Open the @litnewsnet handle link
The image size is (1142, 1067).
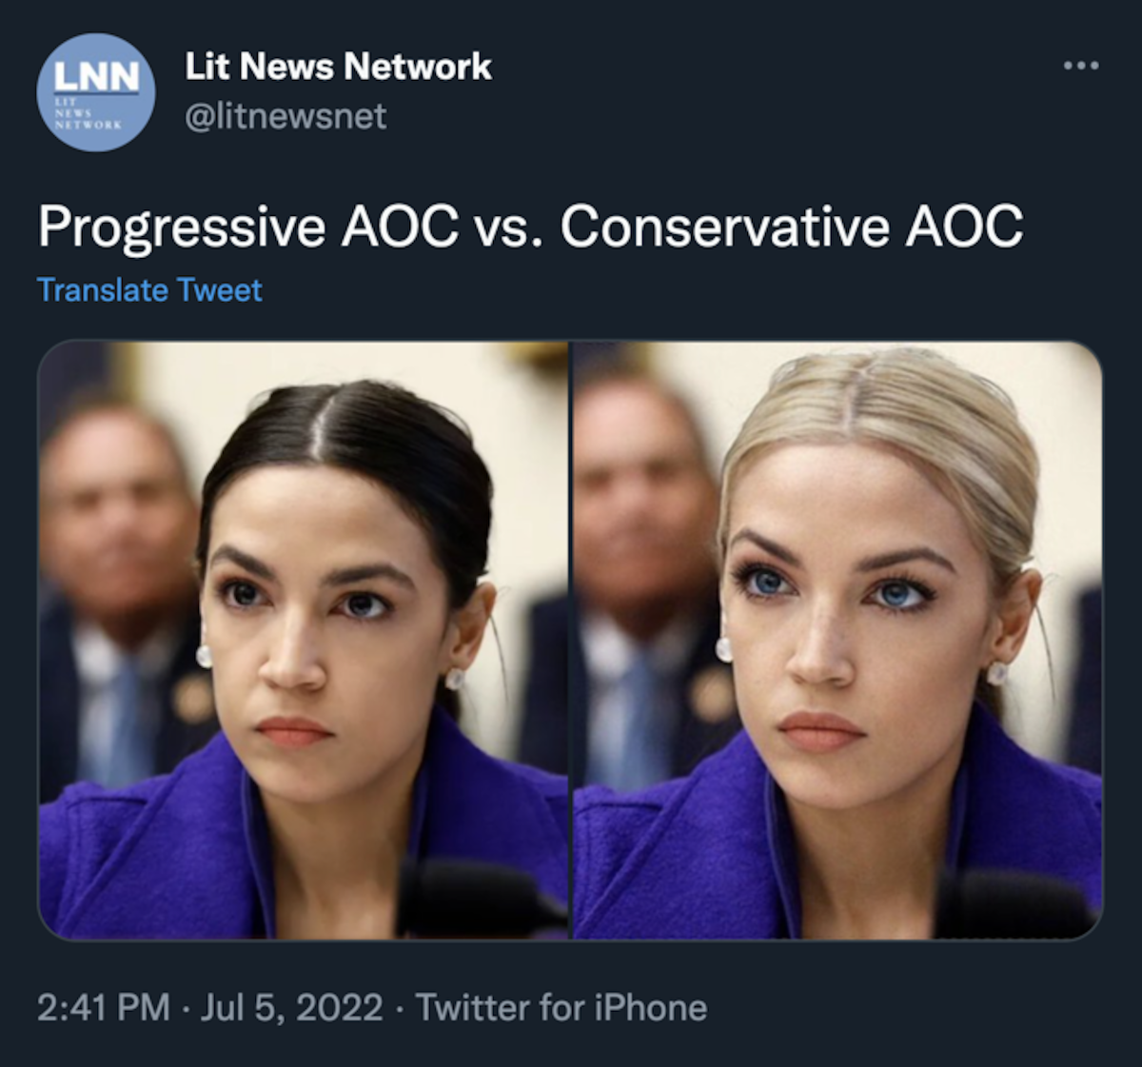point(285,116)
